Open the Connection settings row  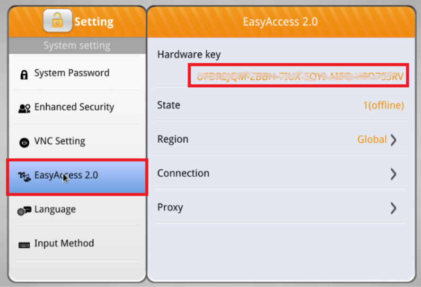coord(280,173)
